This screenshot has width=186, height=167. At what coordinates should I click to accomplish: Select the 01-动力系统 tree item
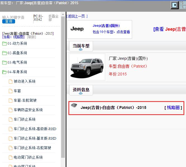pos(17,43)
